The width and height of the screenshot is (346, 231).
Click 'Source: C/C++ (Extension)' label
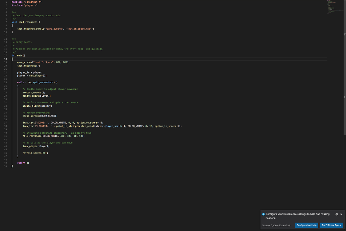[276, 225]
